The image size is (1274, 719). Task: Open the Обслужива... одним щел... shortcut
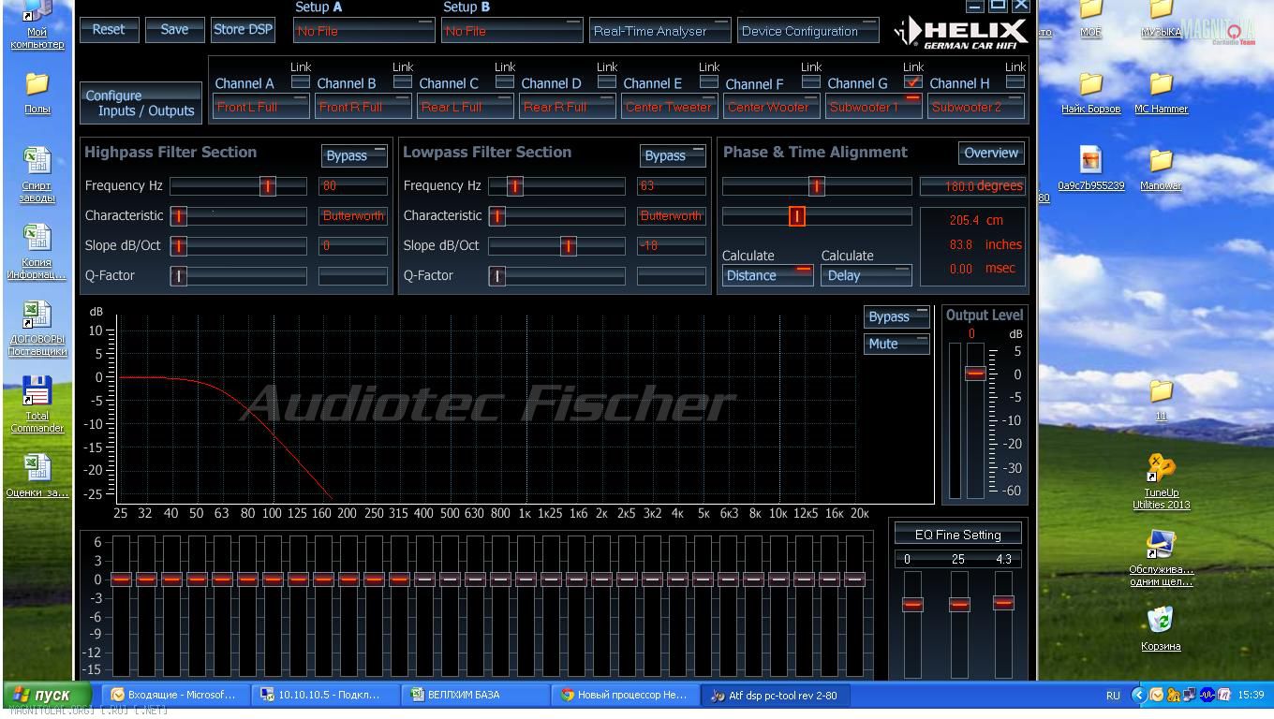tap(1161, 558)
